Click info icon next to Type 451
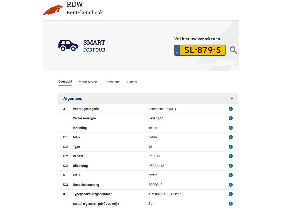Image resolution: width=282 pixels, height=211 pixels. coord(231,147)
